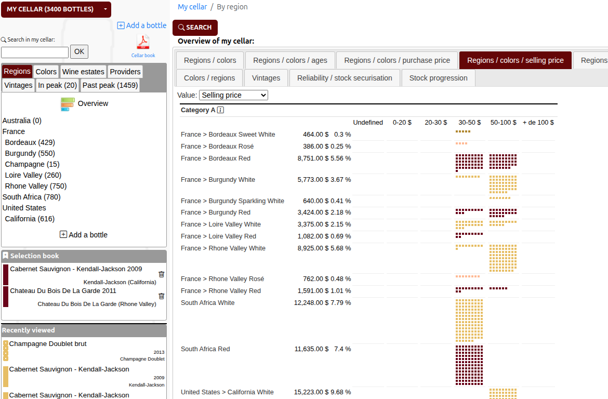
Task: Click the Overview bar-chart icon
Action: coord(67,103)
